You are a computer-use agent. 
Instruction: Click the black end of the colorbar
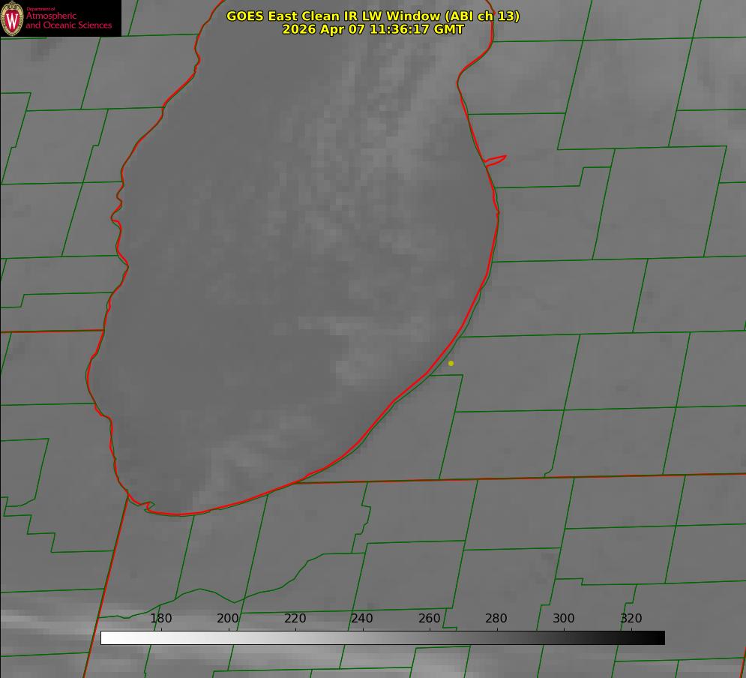click(x=655, y=638)
